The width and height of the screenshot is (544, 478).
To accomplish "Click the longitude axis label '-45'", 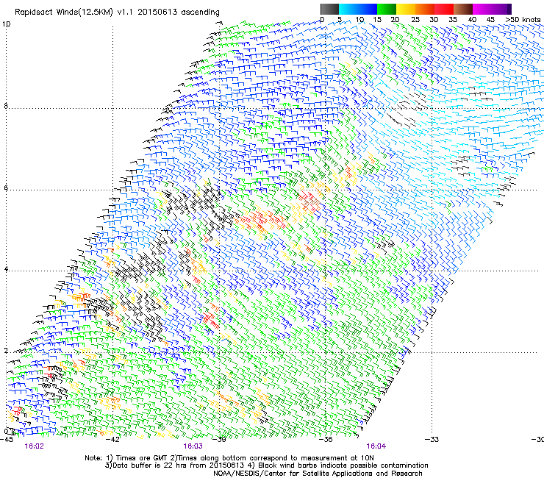I will click(x=6, y=440).
